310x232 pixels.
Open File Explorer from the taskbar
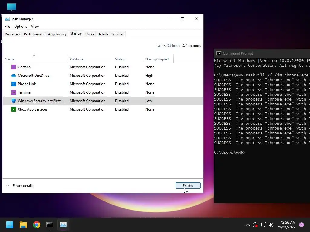[x=23, y=225]
